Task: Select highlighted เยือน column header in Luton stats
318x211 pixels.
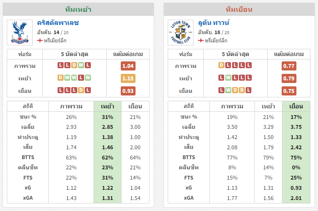Action: click(296, 106)
